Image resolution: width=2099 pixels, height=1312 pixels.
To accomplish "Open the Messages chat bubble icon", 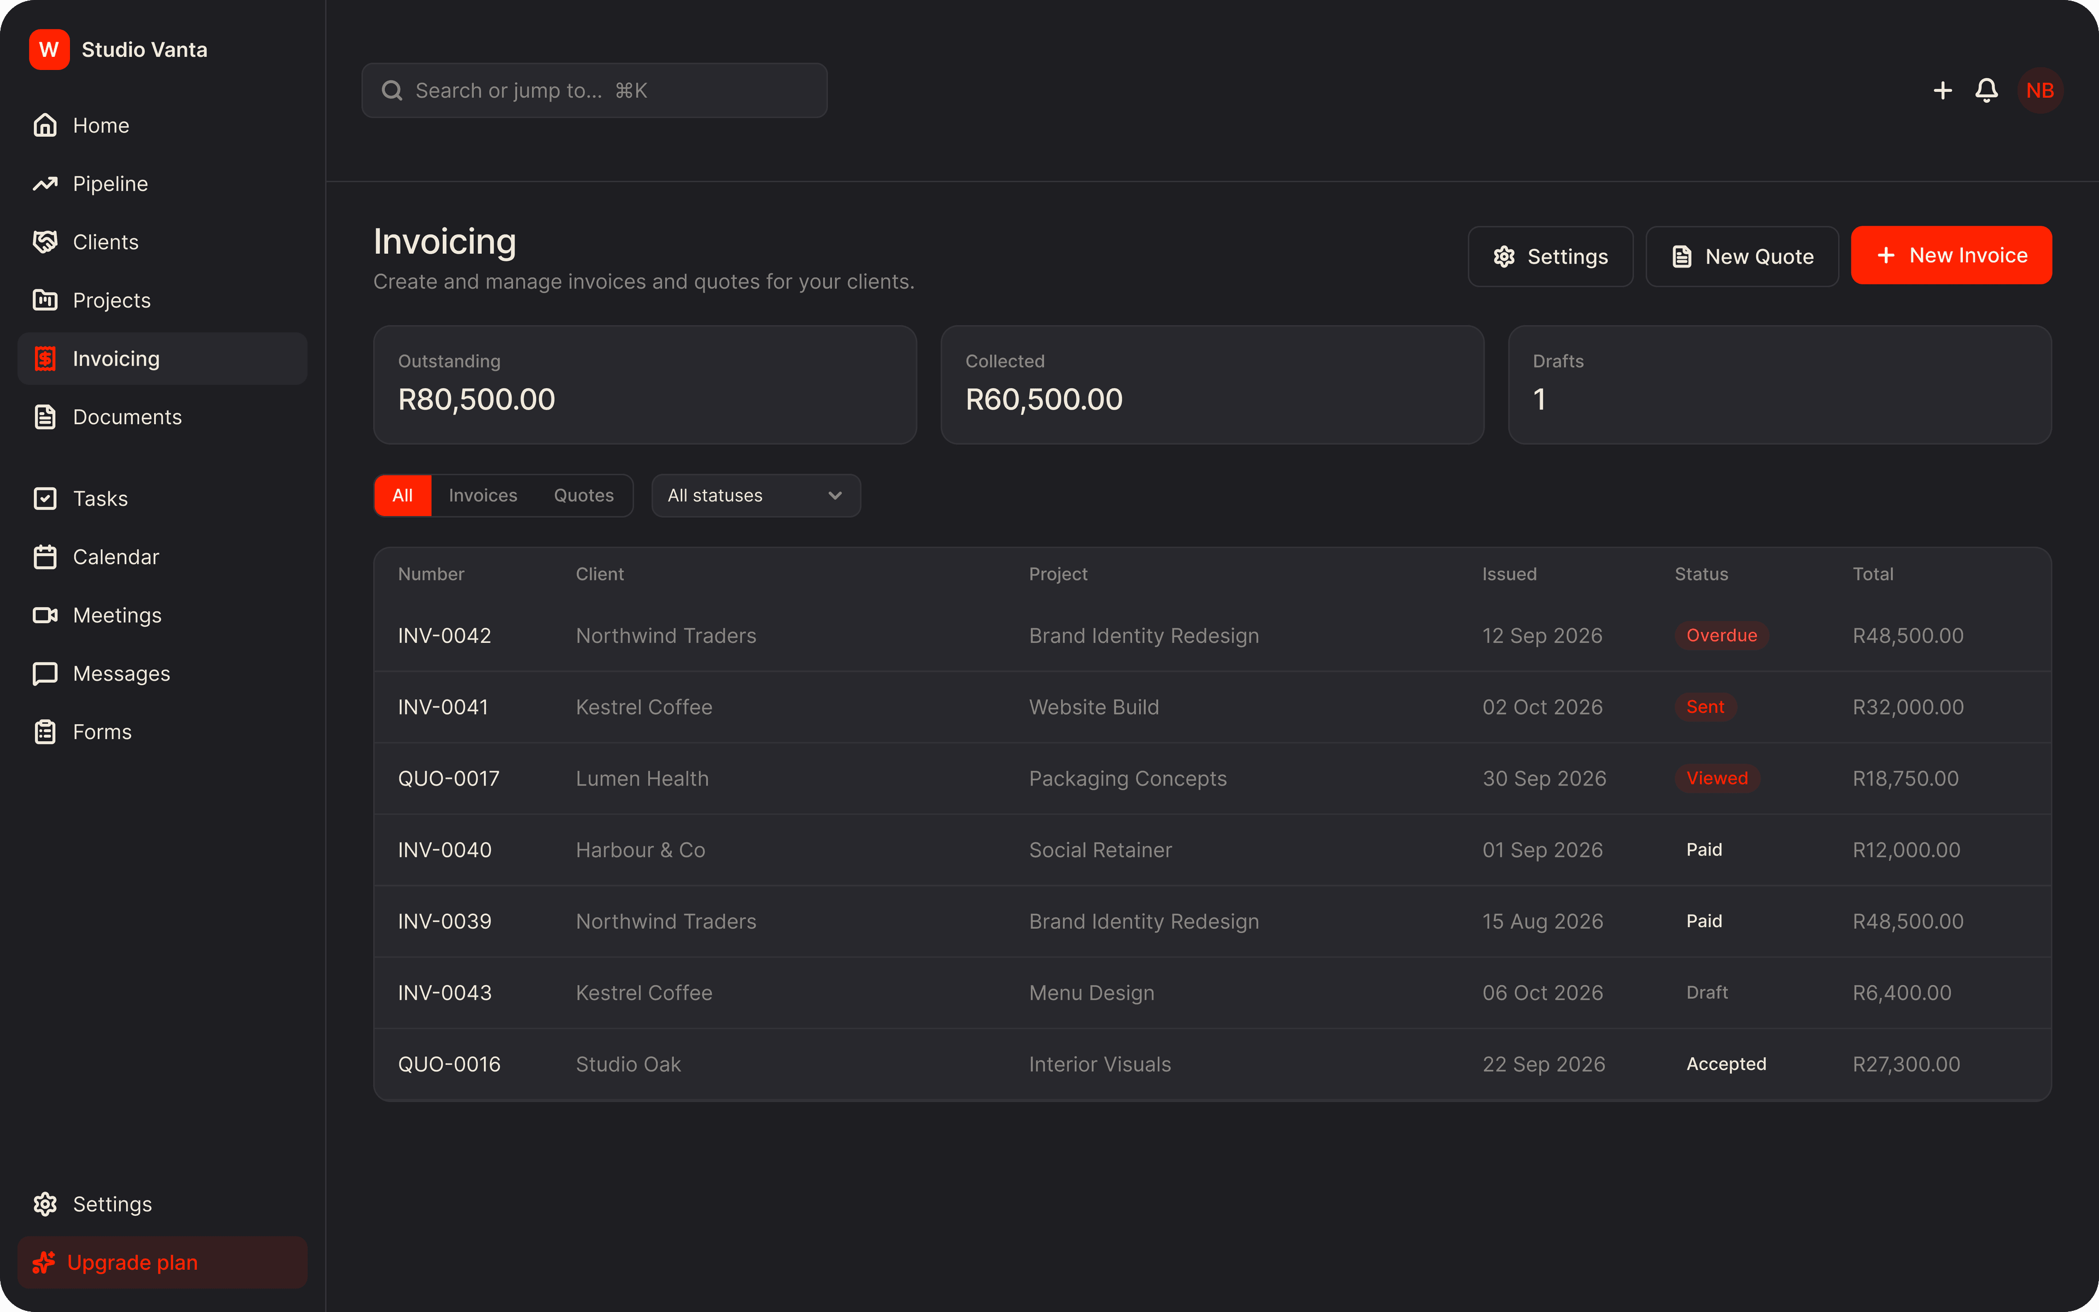I will click(45, 673).
